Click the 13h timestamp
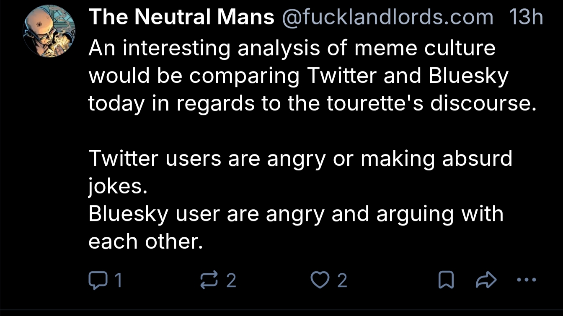This screenshot has height=316, width=563. [x=526, y=18]
